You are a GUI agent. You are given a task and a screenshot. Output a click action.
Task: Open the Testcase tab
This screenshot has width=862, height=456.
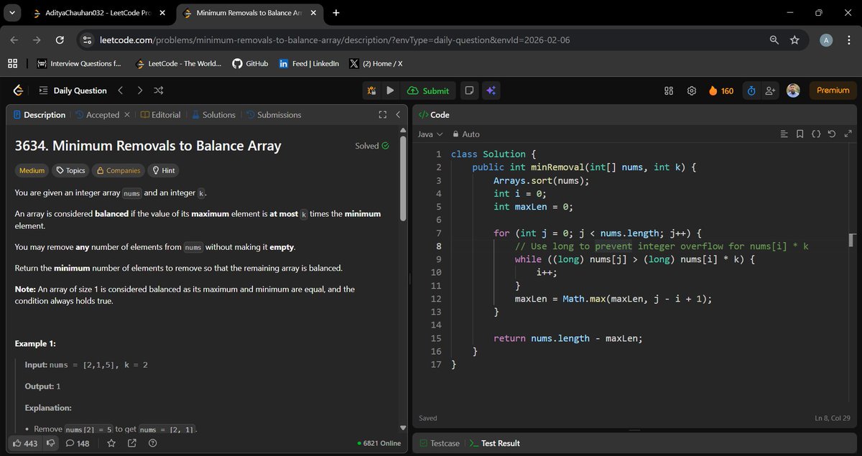[440, 443]
